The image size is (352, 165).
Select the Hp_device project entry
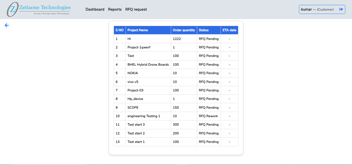coord(135,99)
